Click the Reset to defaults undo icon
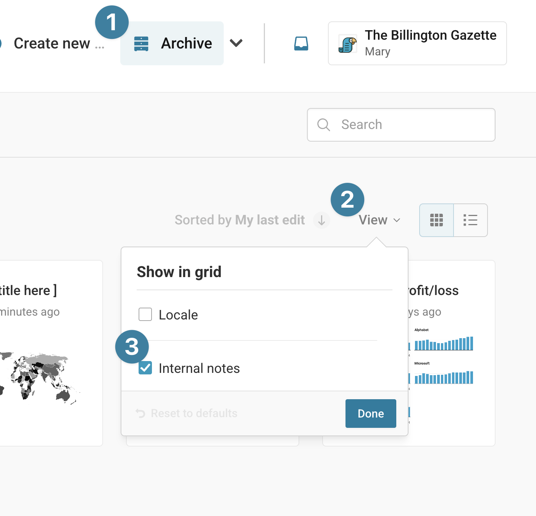 (x=140, y=413)
